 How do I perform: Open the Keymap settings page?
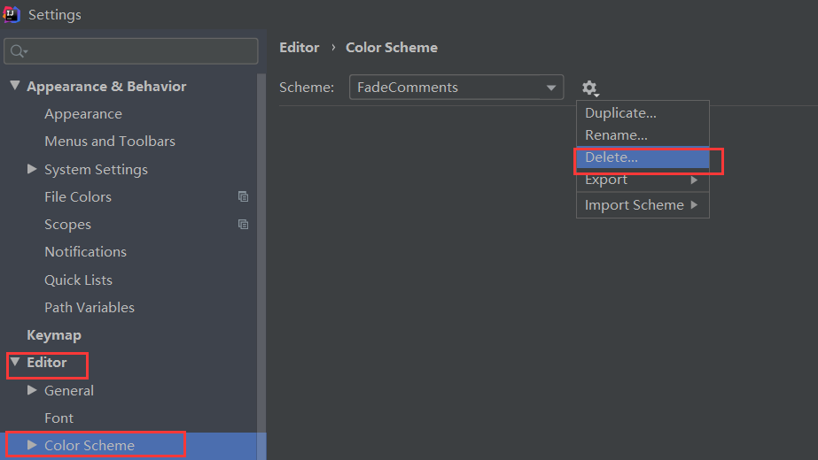pyautogui.click(x=54, y=335)
